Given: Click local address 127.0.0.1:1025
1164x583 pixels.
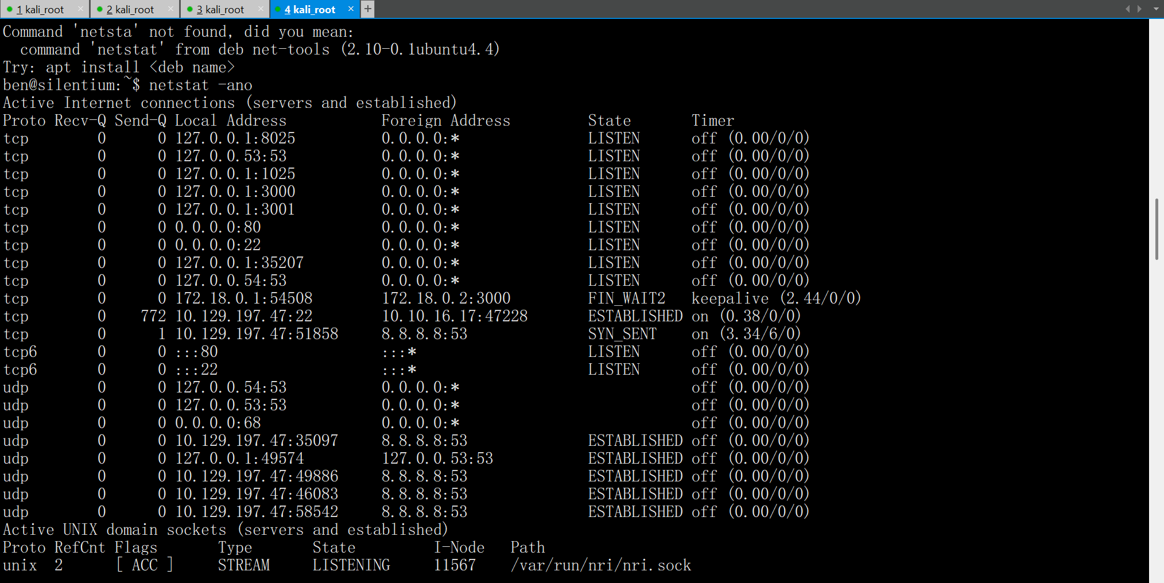Looking at the screenshot, I should coord(235,174).
